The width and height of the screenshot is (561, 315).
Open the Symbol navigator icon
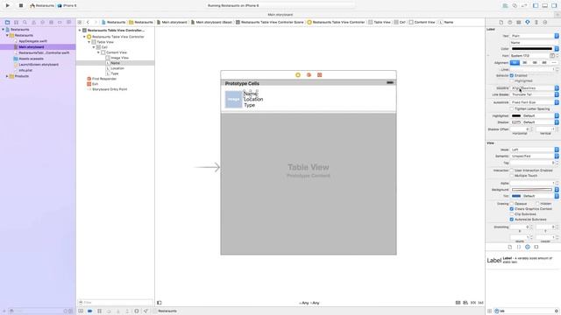pos(16,22)
